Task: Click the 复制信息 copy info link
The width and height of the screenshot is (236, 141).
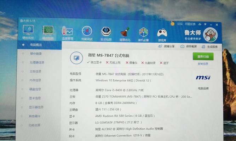Action: [203, 64]
